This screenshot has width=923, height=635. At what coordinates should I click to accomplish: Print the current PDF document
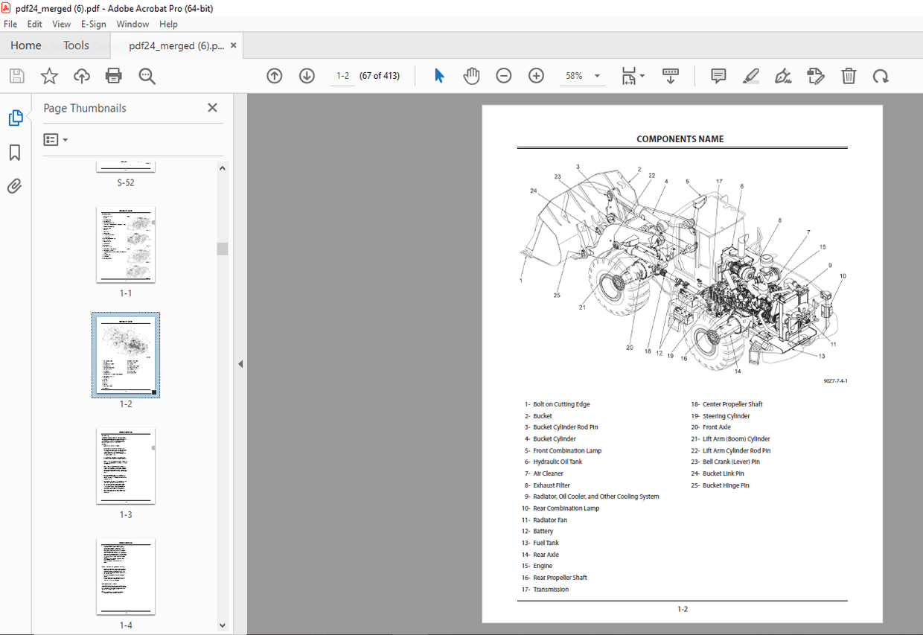pyautogui.click(x=112, y=75)
